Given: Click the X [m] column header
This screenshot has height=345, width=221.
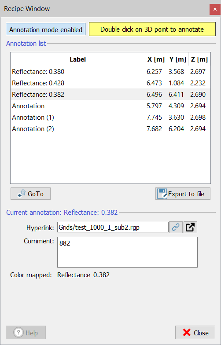Looking at the screenshot, I should [x=156, y=59].
